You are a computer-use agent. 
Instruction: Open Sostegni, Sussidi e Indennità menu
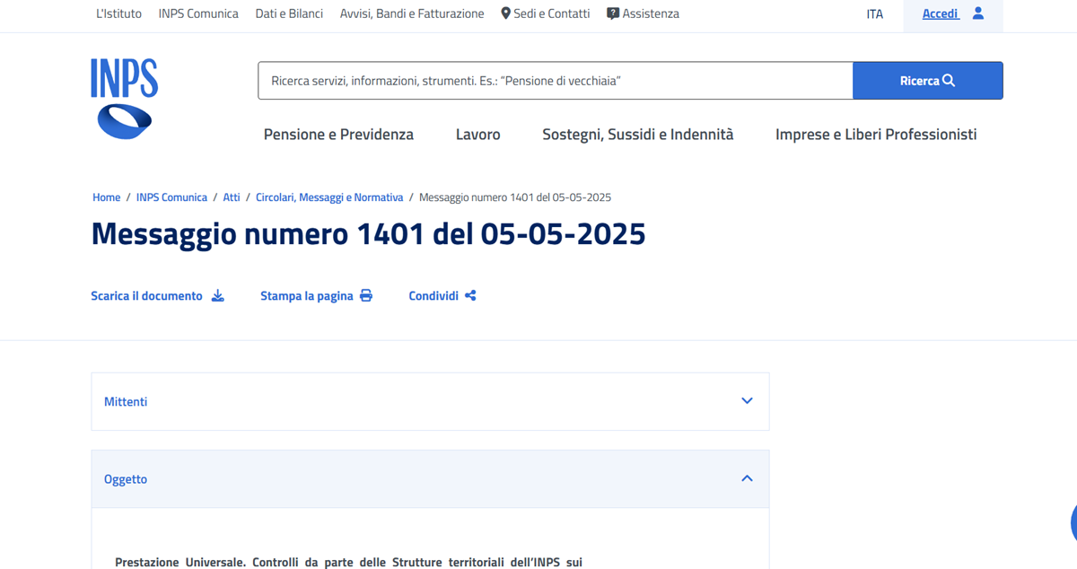638,135
